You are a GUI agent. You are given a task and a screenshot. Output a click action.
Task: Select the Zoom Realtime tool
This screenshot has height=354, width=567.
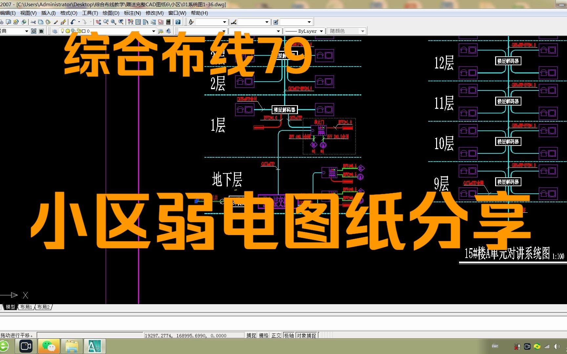point(106,22)
